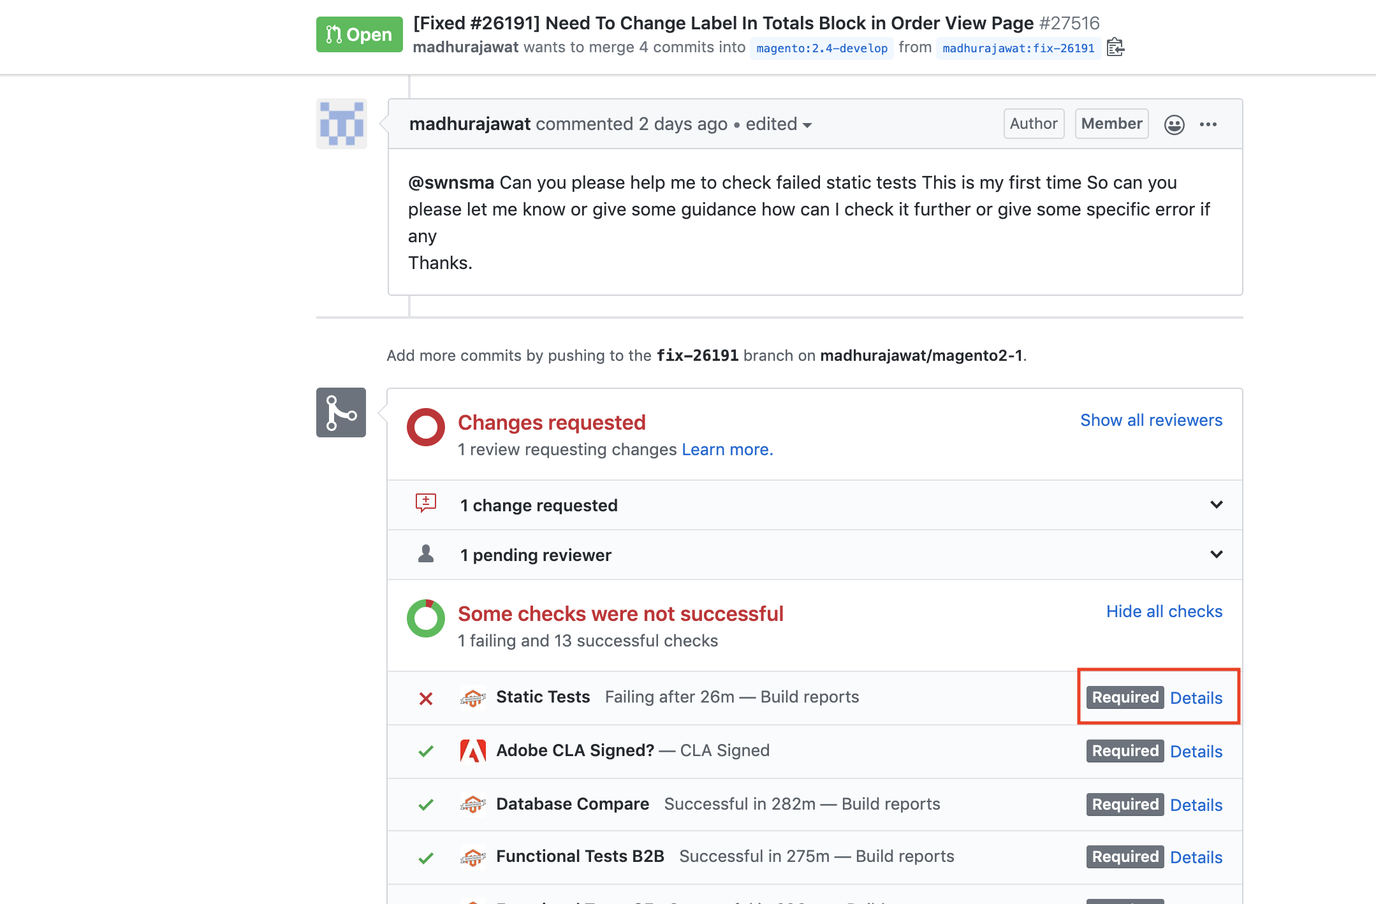
Task: Click the pull request title text
Action: tap(723, 23)
